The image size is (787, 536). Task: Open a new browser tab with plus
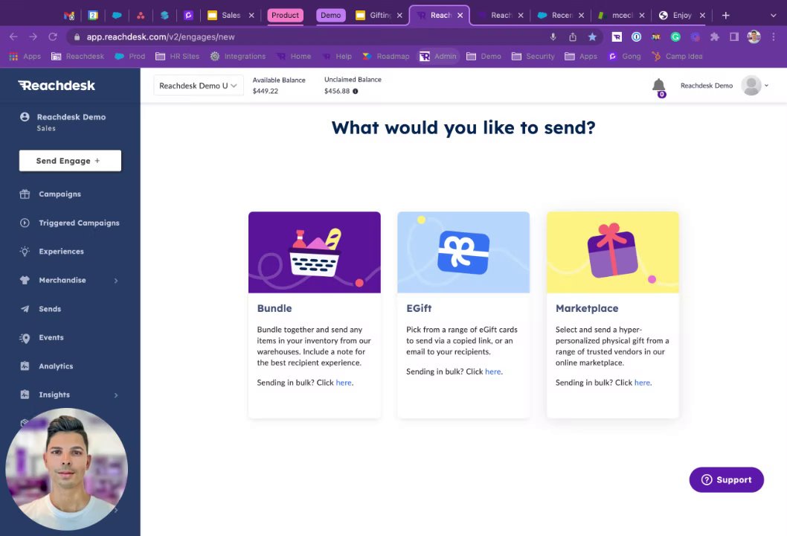click(726, 16)
